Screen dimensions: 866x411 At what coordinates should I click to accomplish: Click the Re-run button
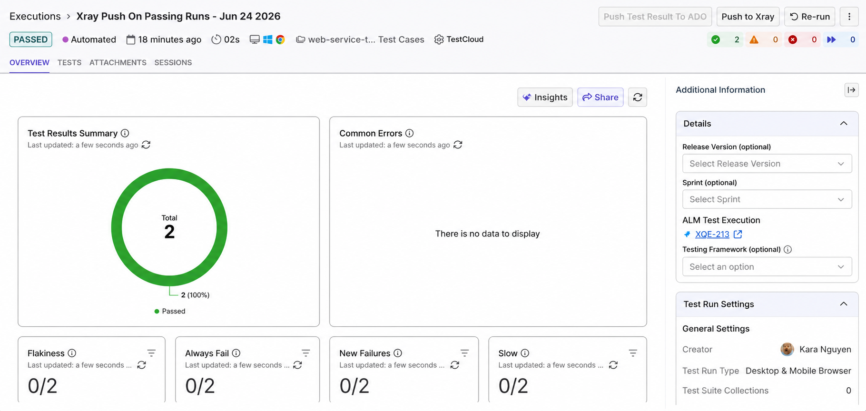coord(810,17)
